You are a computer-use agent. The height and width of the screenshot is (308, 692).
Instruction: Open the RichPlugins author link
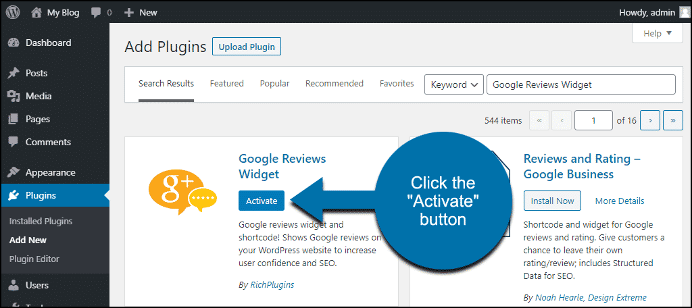pyautogui.click(x=272, y=284)
